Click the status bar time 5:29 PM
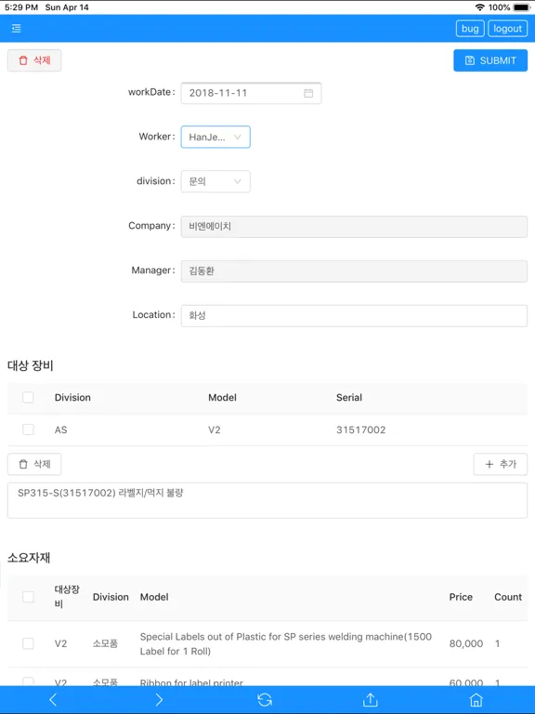Image resolution: width=535 pixels, height=714 pixels. [21, 7]
